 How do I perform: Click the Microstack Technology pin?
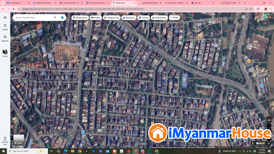203,66
